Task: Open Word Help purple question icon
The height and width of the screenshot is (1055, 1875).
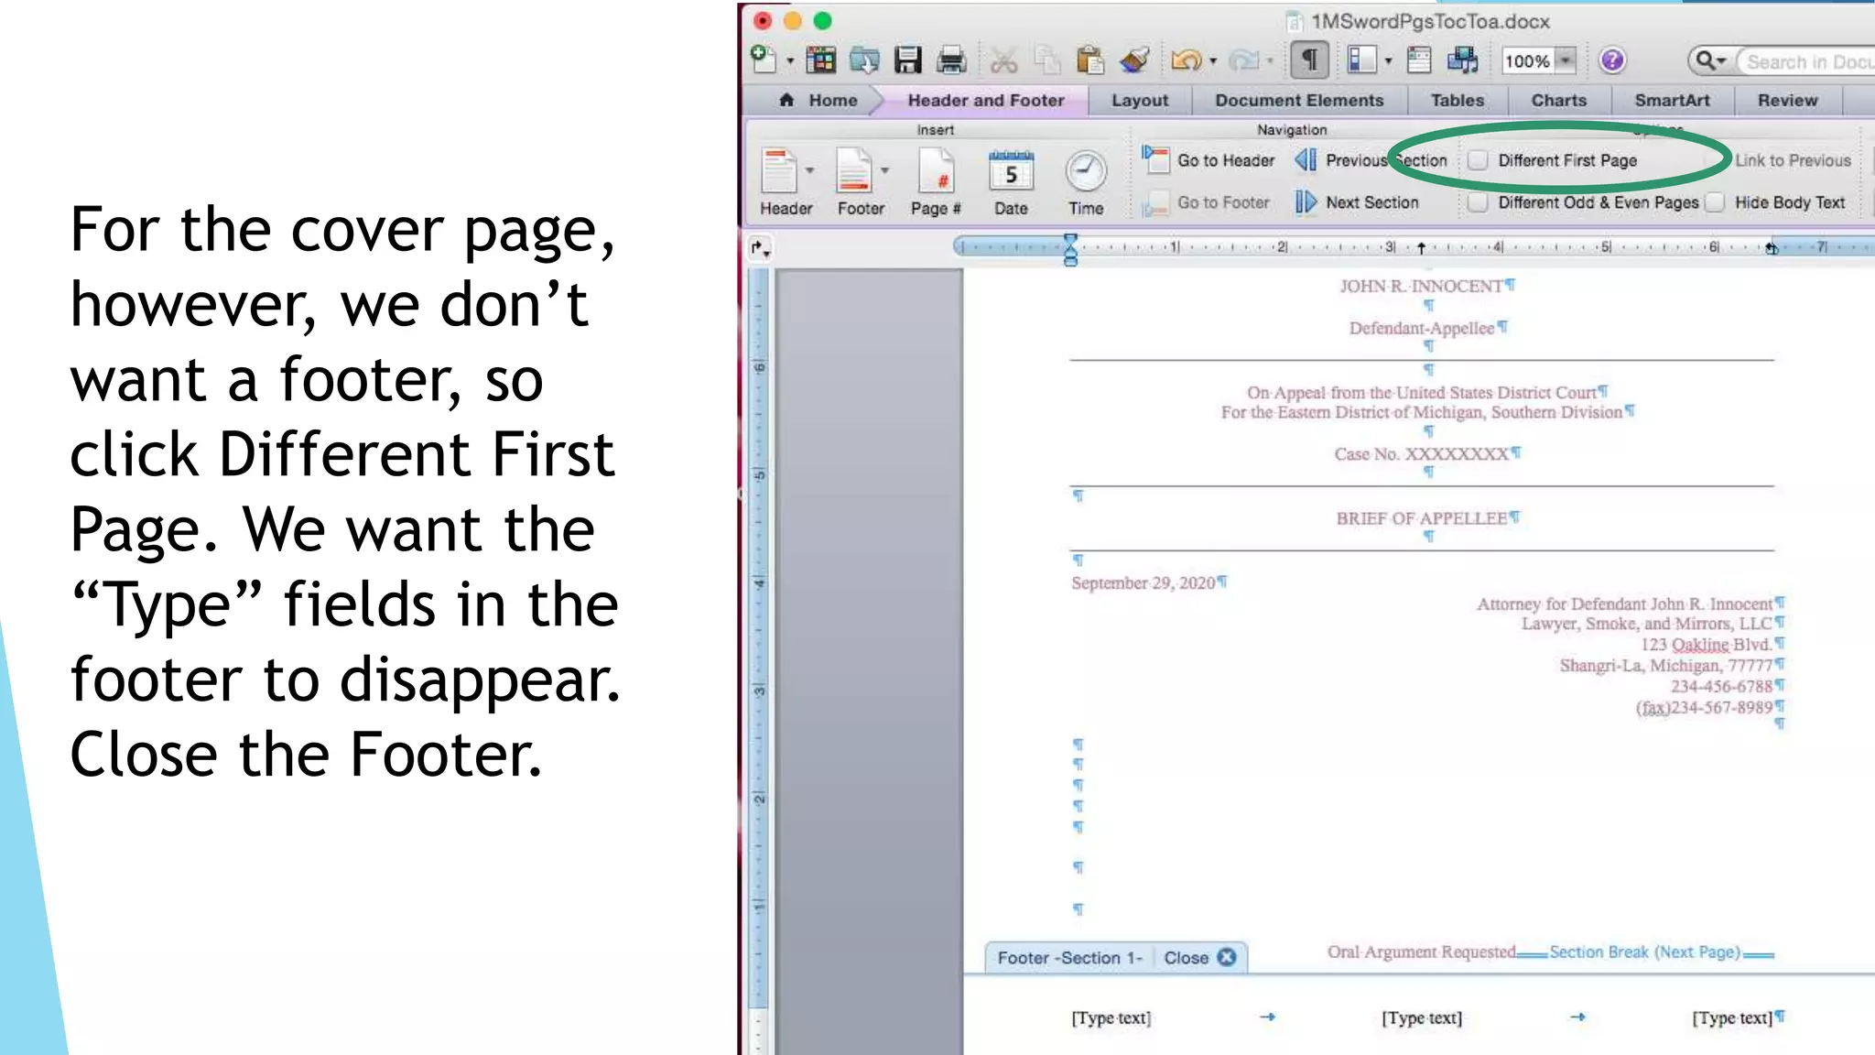Action: (1612, 60)
